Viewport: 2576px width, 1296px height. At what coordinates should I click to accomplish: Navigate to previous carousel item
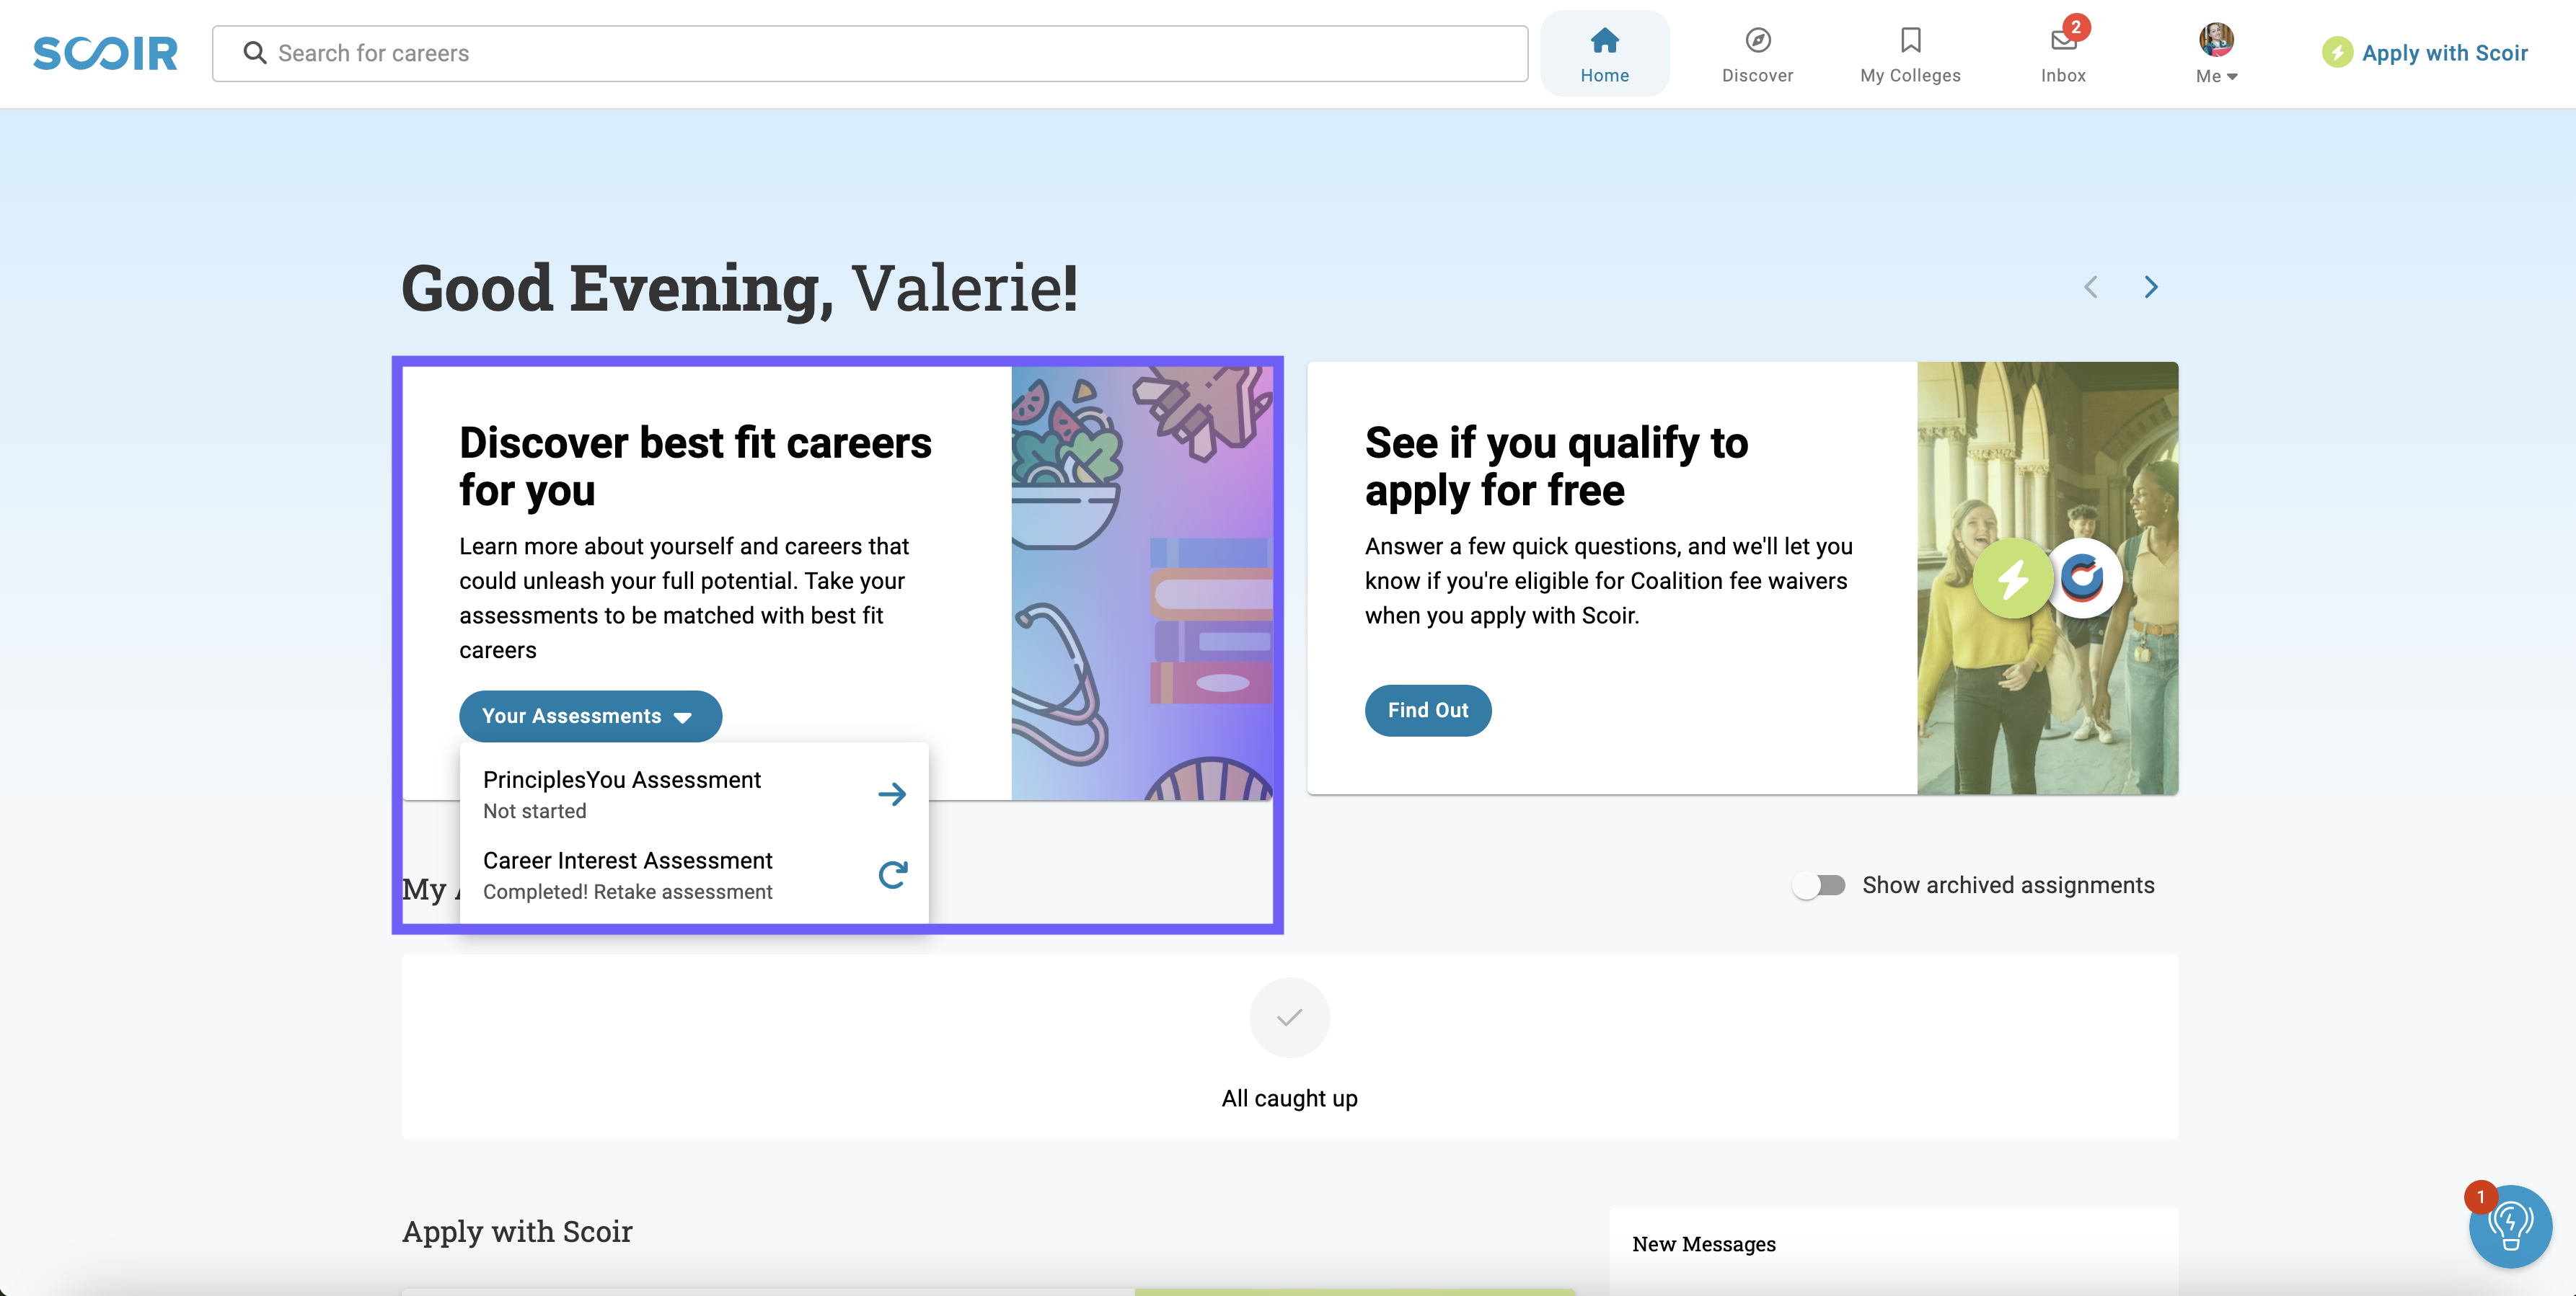[2091, 286]
